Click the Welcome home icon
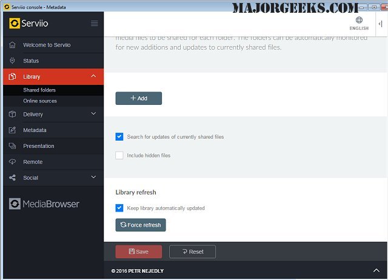Screen dimensions: 388x280 coord(12,45)
